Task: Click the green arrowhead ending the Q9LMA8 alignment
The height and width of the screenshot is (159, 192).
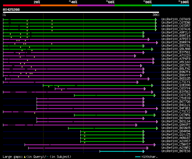Action: [x=152, y=49]
